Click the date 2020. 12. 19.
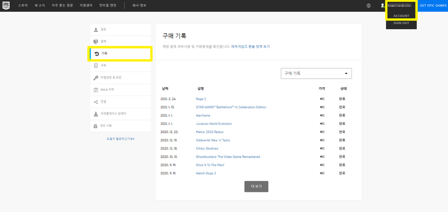The image size is (448, 212). (x=169, y=140)
